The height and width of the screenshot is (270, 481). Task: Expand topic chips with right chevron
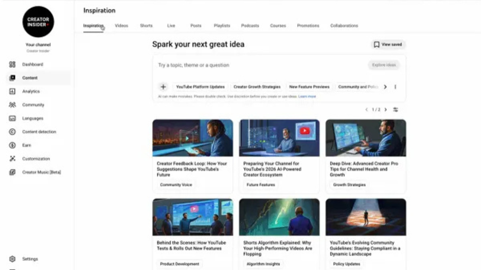pyautogui.click(x=385, y=87)
